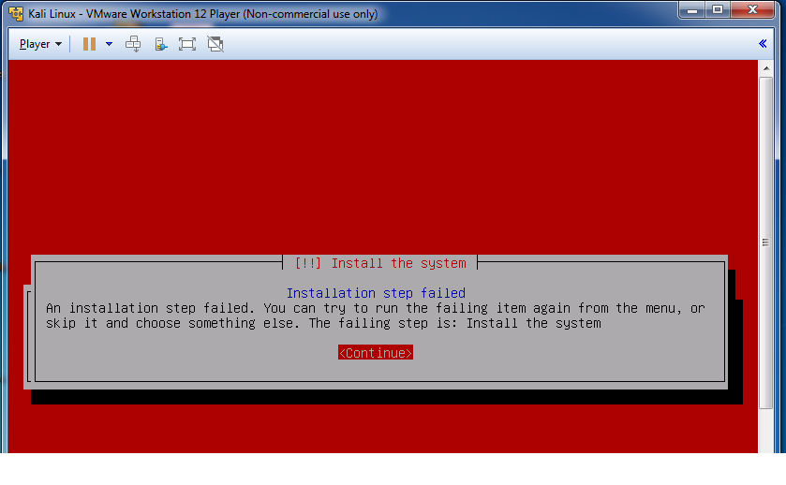The height and width of the screenshot is (485, 786).
Task: Click red installer background to capture input
Action: (x=375, y=150)
